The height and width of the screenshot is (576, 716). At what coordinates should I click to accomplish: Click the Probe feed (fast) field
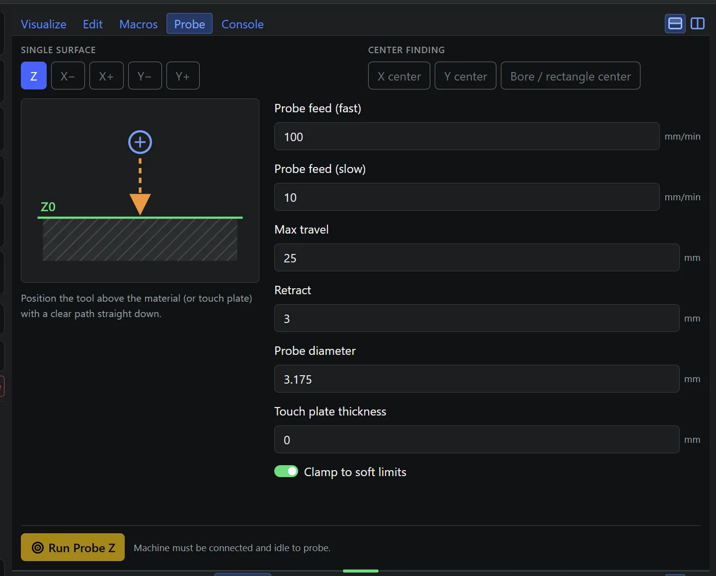click(467, 136)
